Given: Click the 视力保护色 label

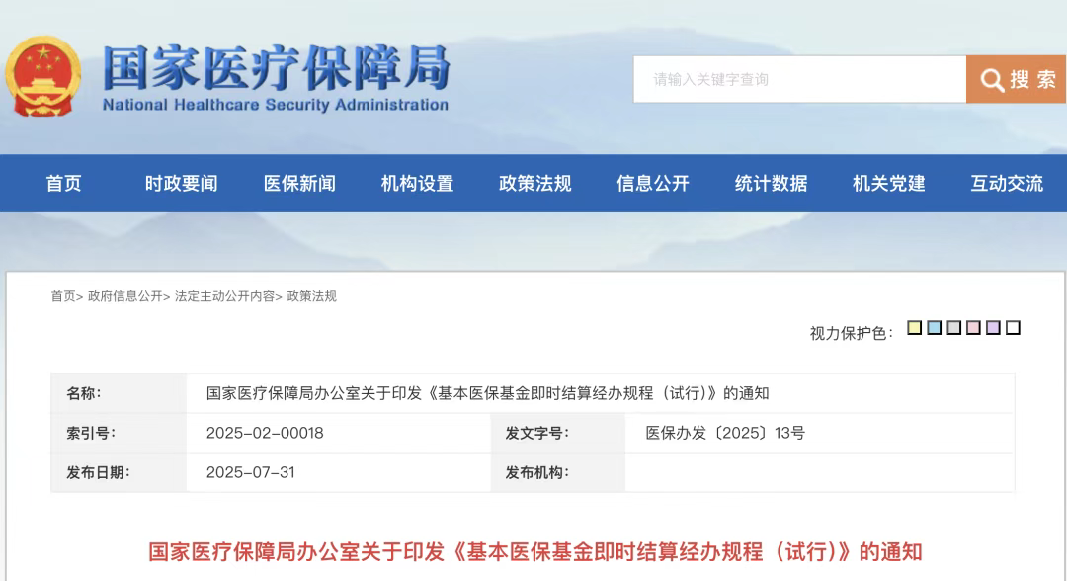Looking at the screenshot, I should click(x=851, y=333).
